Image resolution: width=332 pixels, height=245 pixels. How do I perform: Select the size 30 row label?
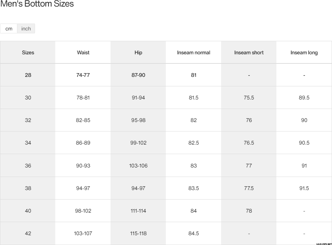pos(28,97)
